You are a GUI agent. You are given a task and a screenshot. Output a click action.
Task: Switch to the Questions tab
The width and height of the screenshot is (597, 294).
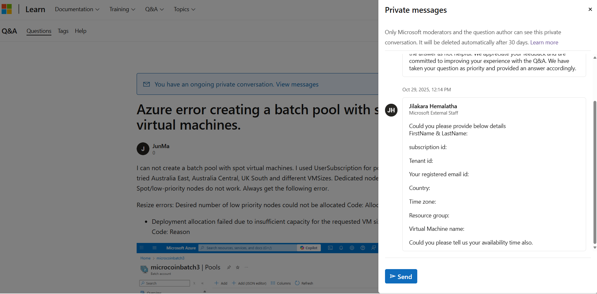(39, 31)
